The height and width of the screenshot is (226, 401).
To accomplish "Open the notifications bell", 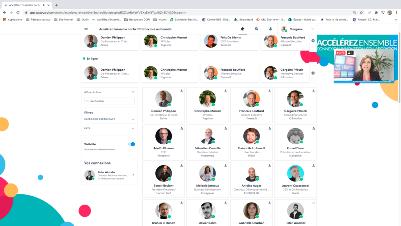I will (270, 29).
